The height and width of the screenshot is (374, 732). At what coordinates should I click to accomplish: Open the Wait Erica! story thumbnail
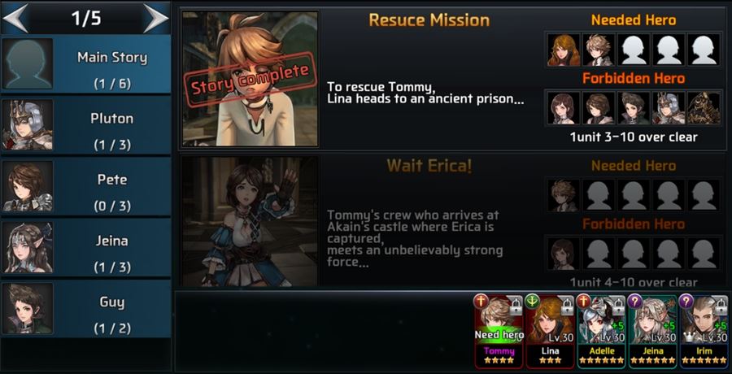click(251, 221)
